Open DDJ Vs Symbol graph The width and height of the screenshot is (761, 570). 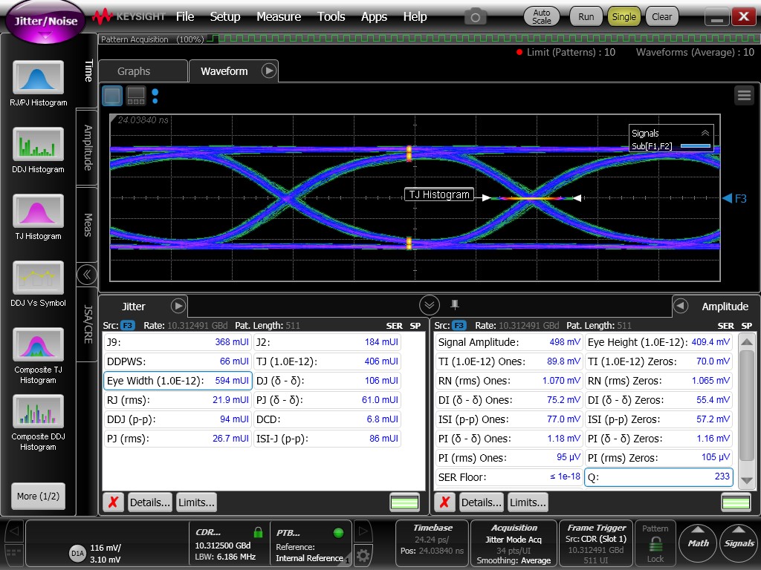tap(38, 278)
